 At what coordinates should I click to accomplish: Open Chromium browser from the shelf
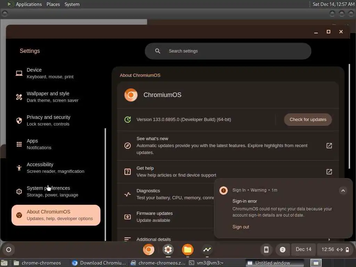coord(149,250)
